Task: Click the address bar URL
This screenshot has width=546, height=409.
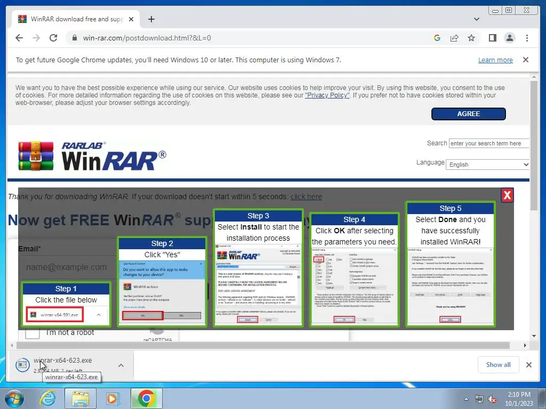Action: (147, 38)
